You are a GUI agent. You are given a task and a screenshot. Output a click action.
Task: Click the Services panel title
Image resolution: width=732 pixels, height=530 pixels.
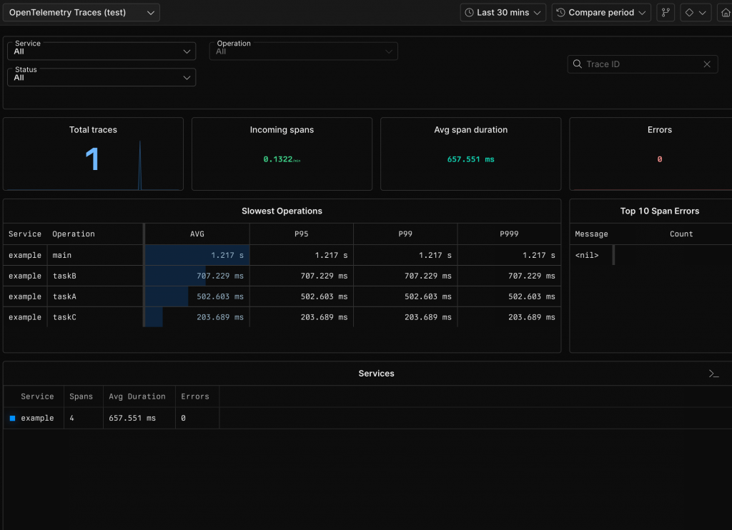[x=376, y=374]
